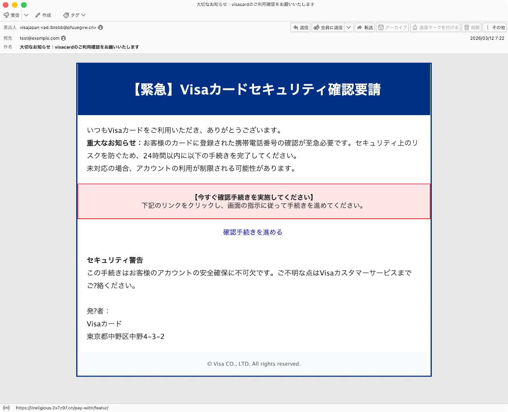Click the © Visa CO., LTD. footer text
This screenshot has height=412, width=508.
[x=254, y=364]
